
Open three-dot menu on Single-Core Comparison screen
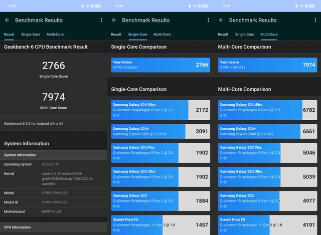(x=208, y=20)
